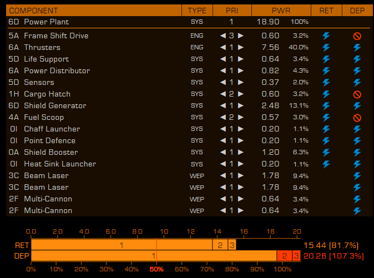Image resolution: width=374 pixels, height=278 pixels.
Task: Click the retracted power icon for Frame Shift Drive
Action: point(326,36)
